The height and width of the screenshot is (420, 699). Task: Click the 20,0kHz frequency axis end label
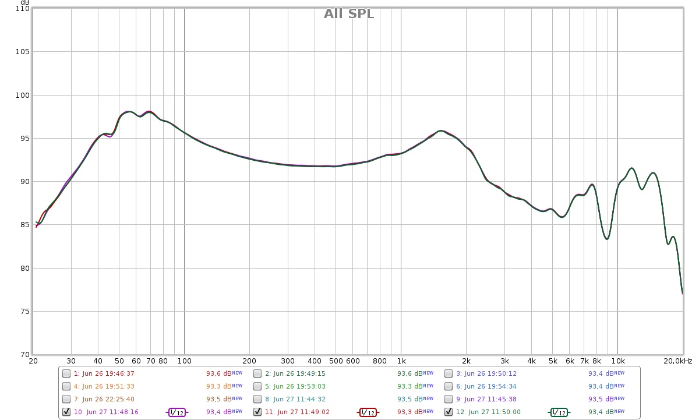pyautogui.click(x=679, y=361)
